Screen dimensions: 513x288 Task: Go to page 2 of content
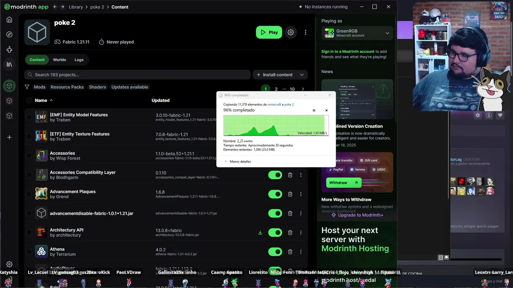276,89
